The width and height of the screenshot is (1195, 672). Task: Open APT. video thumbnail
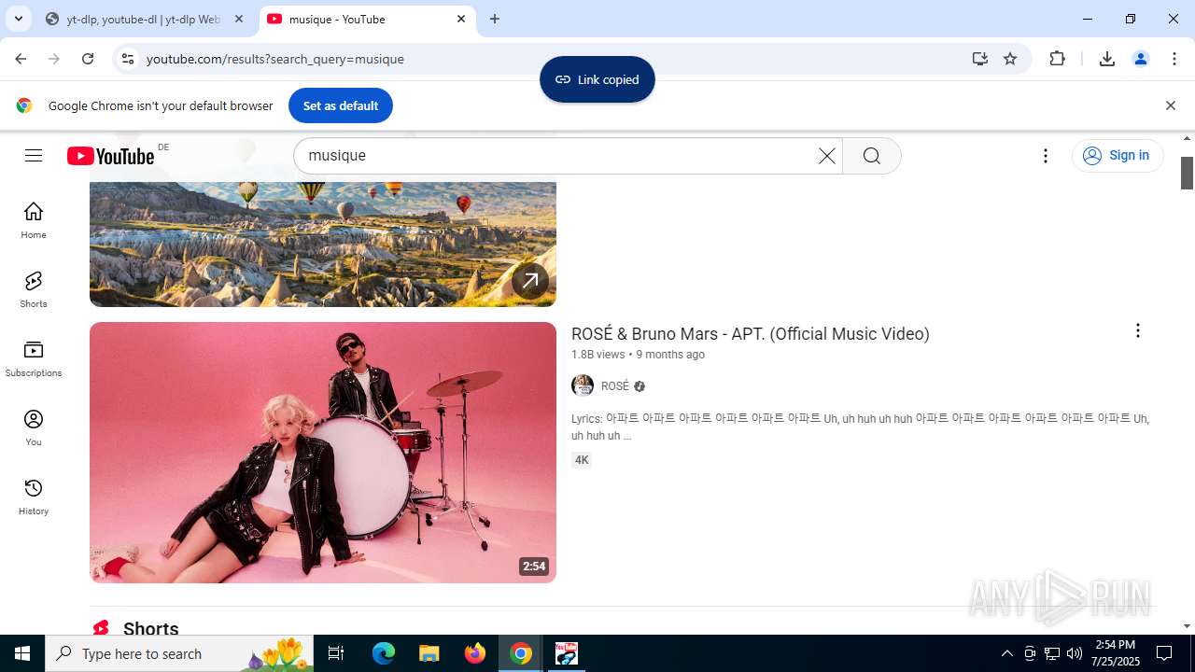(x=323, y=453)
